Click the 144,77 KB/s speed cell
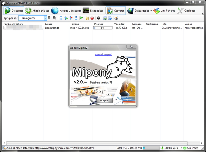The height and width of the screenshot is (152, 206). (121, 28)
